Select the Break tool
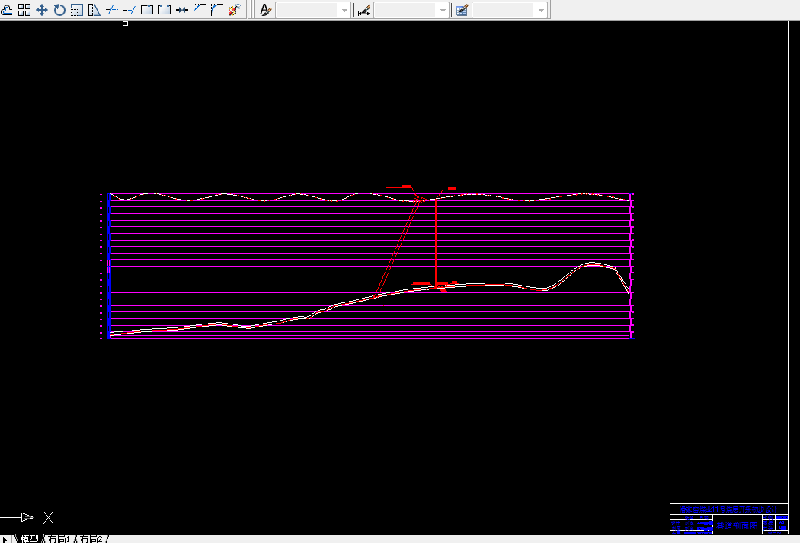This screenshot has width=800, height=543. click(x=165, y=10)
